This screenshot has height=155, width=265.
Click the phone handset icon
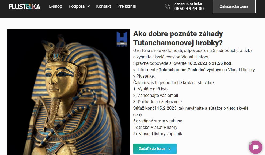[x=168, y=6]
